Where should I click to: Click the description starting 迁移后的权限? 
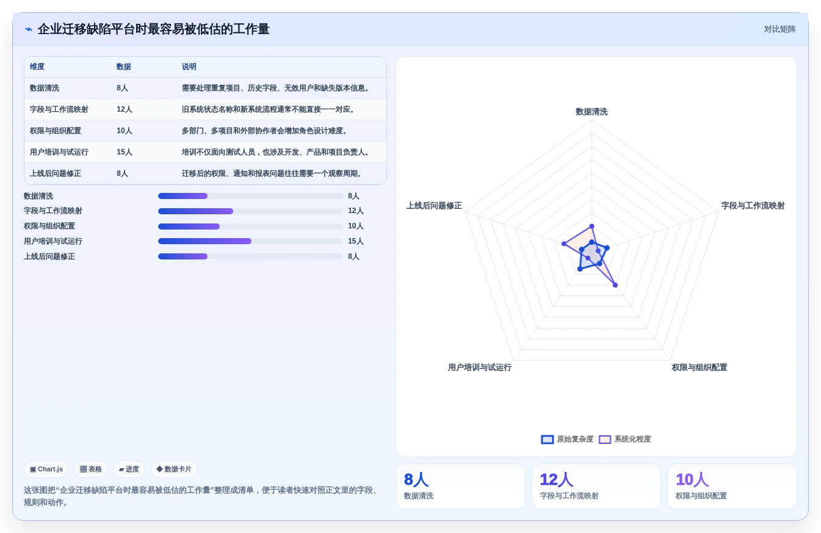point(273,173)
